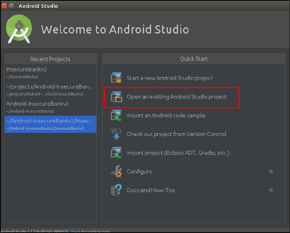Click the path text ~/Android-InsecureBankv2
The height and width of the screenshot is (233, 290).
(30, 111)
